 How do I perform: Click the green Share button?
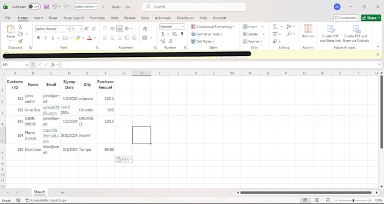(371, 18)
